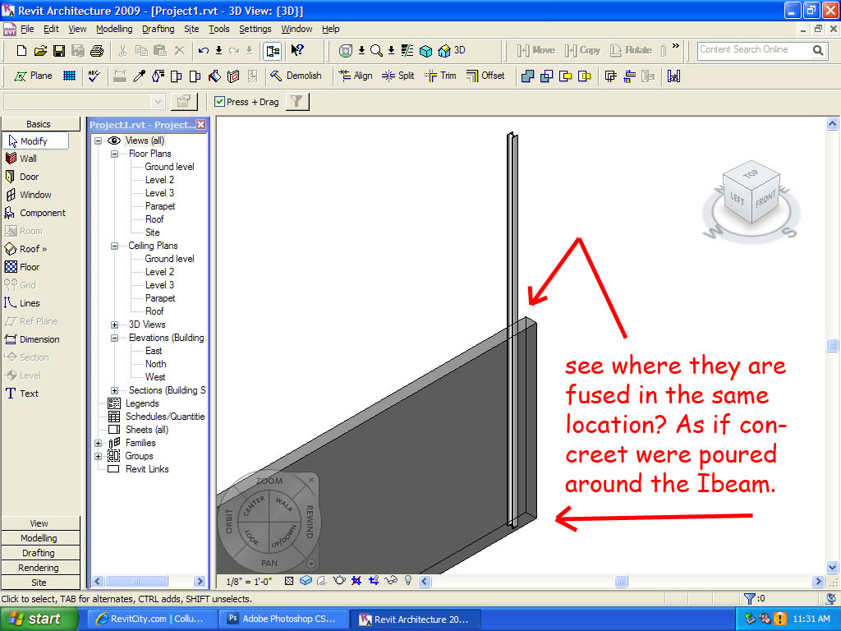Click the Windows start button
Screen dimensions: 841x631
(39, 619)
